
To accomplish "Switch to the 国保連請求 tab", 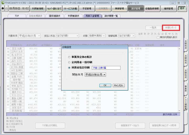I will point(54,16).
